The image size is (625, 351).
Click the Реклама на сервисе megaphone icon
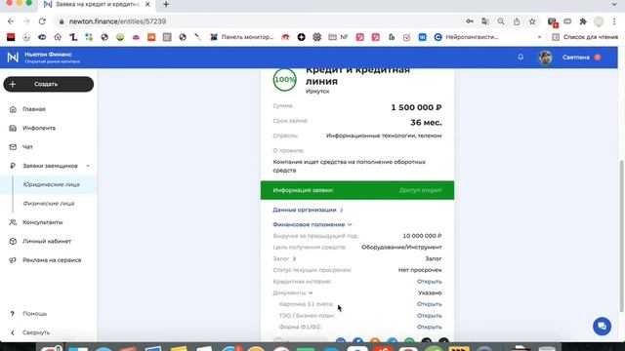(13, 260)
